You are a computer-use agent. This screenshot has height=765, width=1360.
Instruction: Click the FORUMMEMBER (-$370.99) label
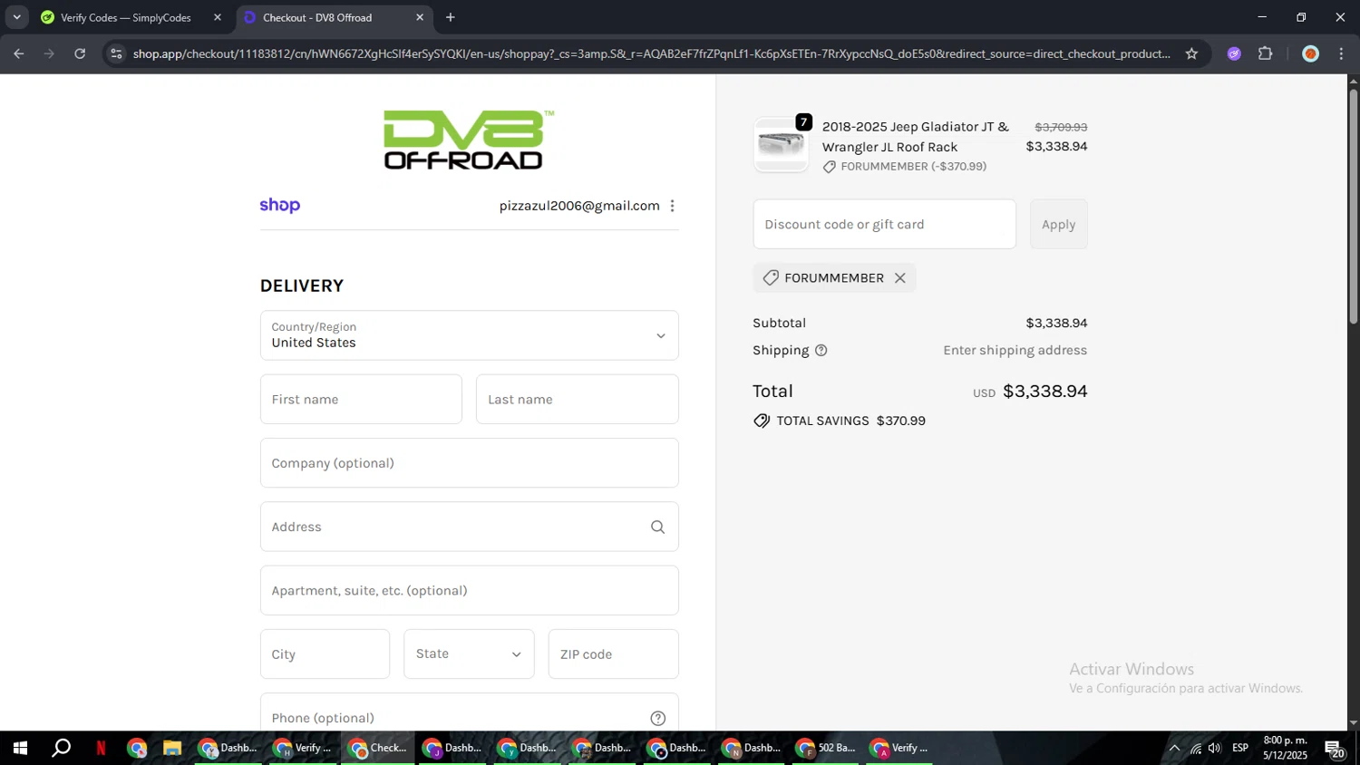[913, 167]
